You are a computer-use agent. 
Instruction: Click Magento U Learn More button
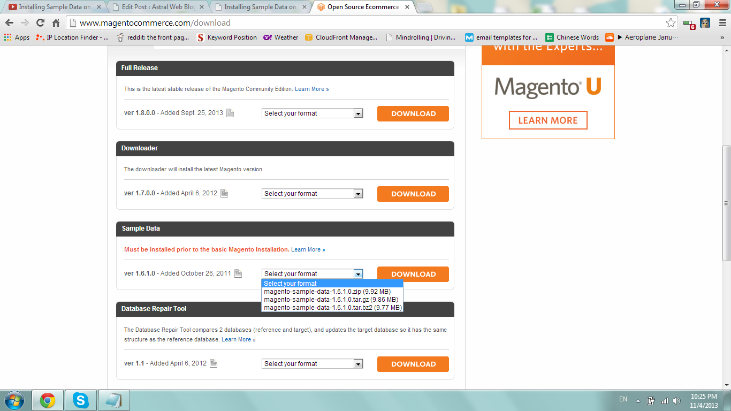point(548,120)
